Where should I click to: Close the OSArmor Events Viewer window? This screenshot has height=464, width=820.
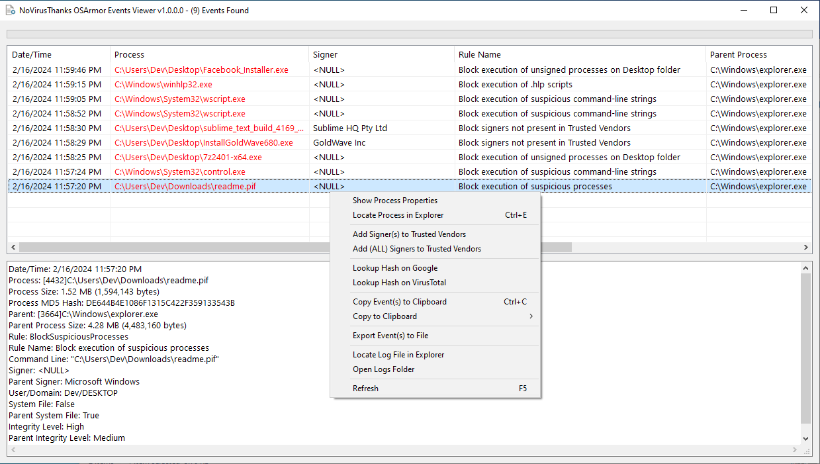tap(804, 10)
